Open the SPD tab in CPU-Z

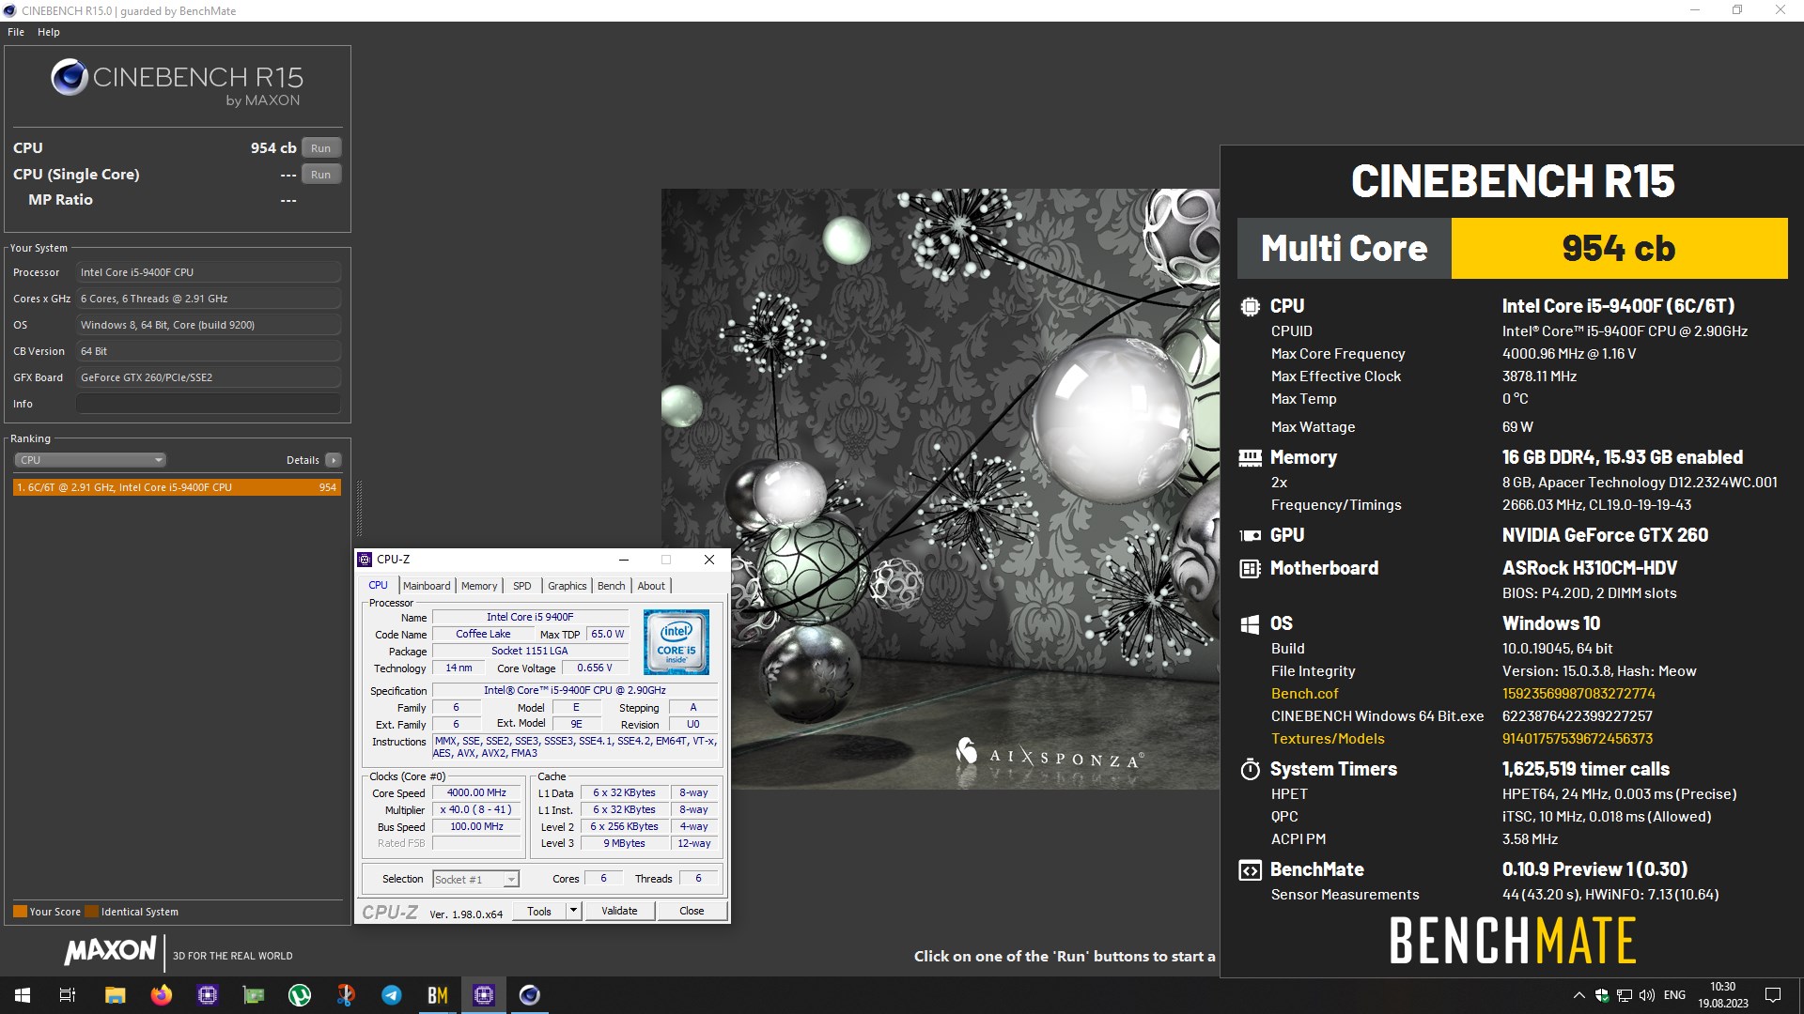tap(522, 586)
